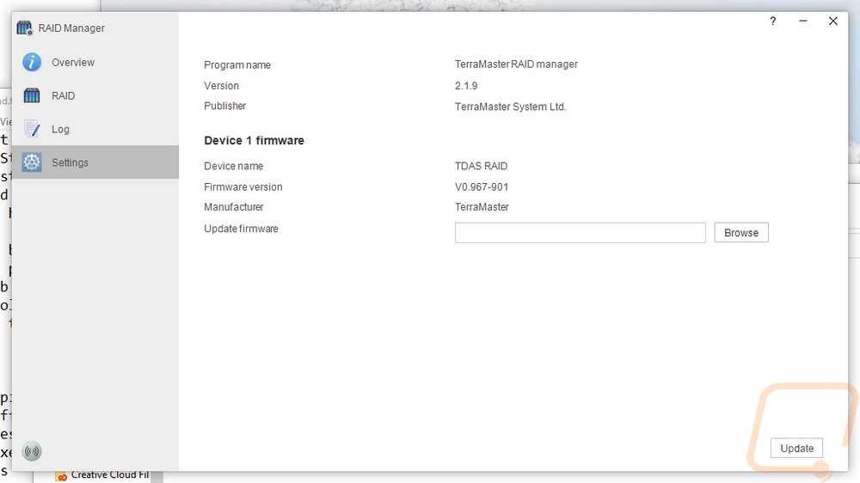Click the RAID Manager app logo
This screenshot has height=483, width=860.
(25, 28)
